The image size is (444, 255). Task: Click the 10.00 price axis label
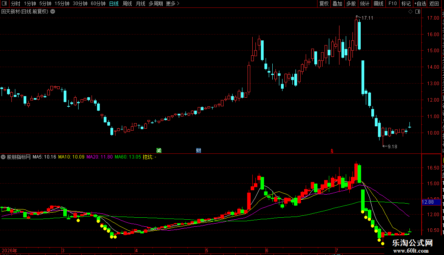pyautogui.click(x=433, y=133)
